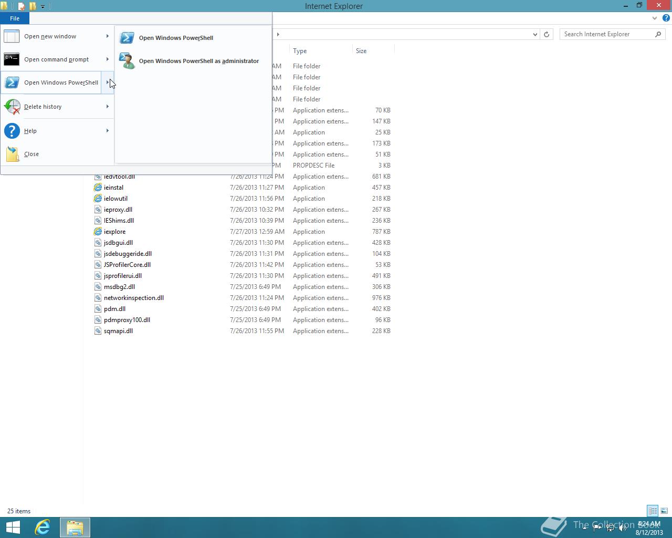This screenshot has width=672, height=538.
Task: Switch to details view icon
Action: (653, 511)
